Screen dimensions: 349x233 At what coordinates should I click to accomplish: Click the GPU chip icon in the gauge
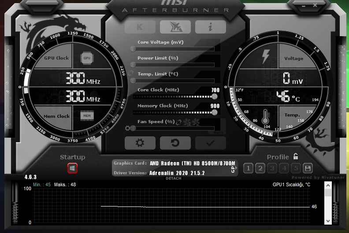pos(87,58)
